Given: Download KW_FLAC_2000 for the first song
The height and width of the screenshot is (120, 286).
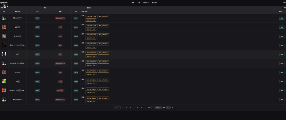Looking at the screenshot, I should pos(92,17).
